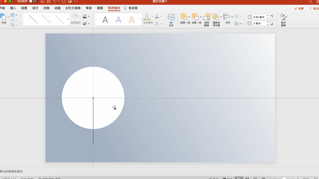This screenshot has width=319, height=179.
Task: Click the text effects A icon
Action: (157, 24)
